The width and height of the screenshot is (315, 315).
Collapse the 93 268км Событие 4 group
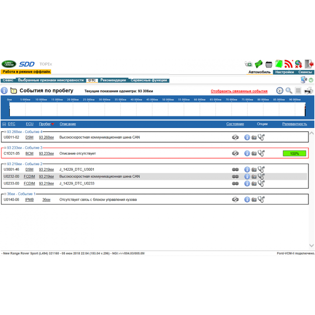click(x=5, y=132)
